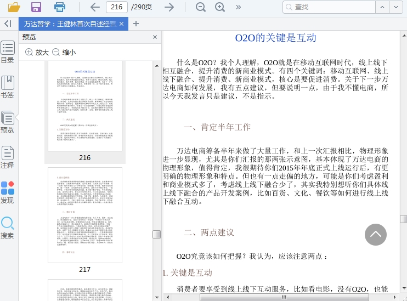Open a new tab with the plus

pyautogui.click(x=135, y=24)
